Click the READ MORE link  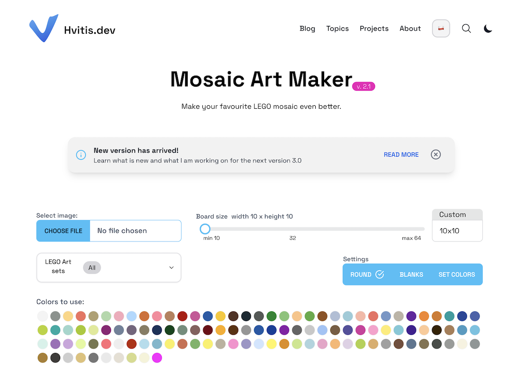coord(401,154)
